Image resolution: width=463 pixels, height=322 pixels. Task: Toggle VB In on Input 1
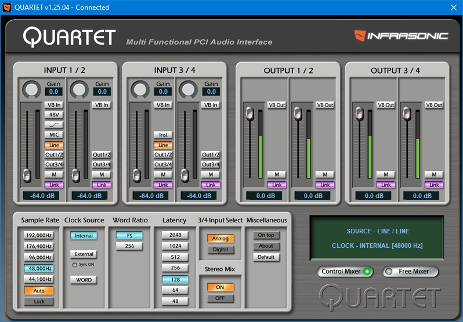click(x=54, y=105)
